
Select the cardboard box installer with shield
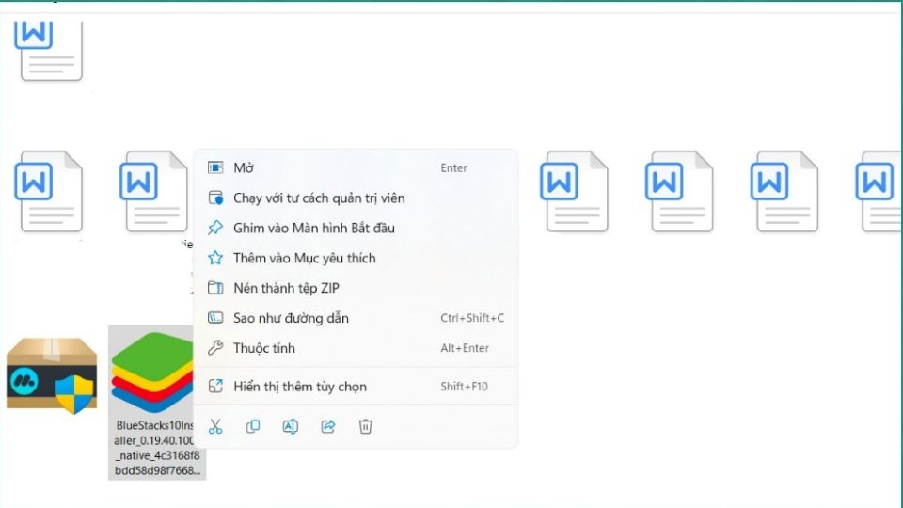[x=51, y=375]
